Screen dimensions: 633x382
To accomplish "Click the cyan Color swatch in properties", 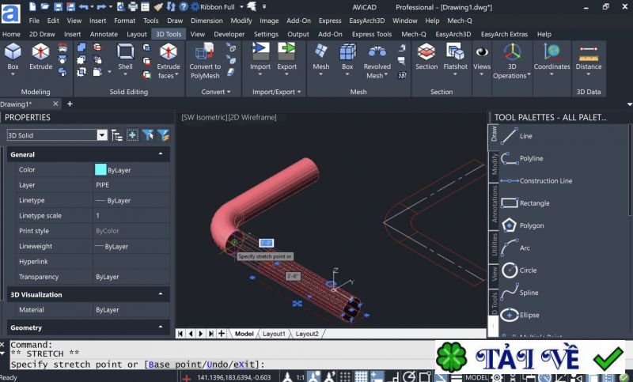I will click(100, 169).
